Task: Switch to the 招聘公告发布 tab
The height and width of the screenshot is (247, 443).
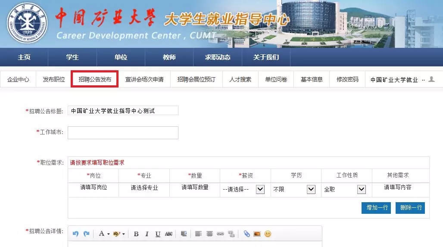Action: coord(95,79)
